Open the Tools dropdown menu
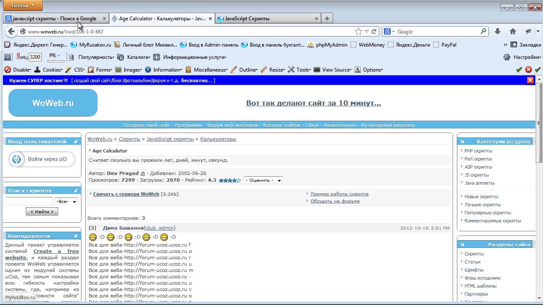Viewport: 543px width, 305px height. [299, 69]
